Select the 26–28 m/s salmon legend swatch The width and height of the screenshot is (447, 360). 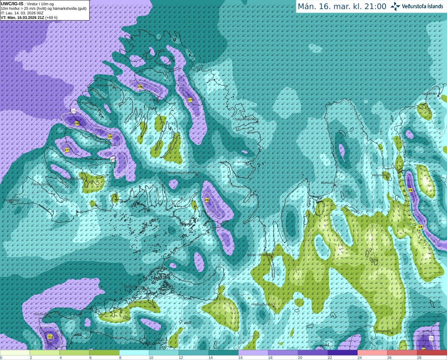[402, 353]
